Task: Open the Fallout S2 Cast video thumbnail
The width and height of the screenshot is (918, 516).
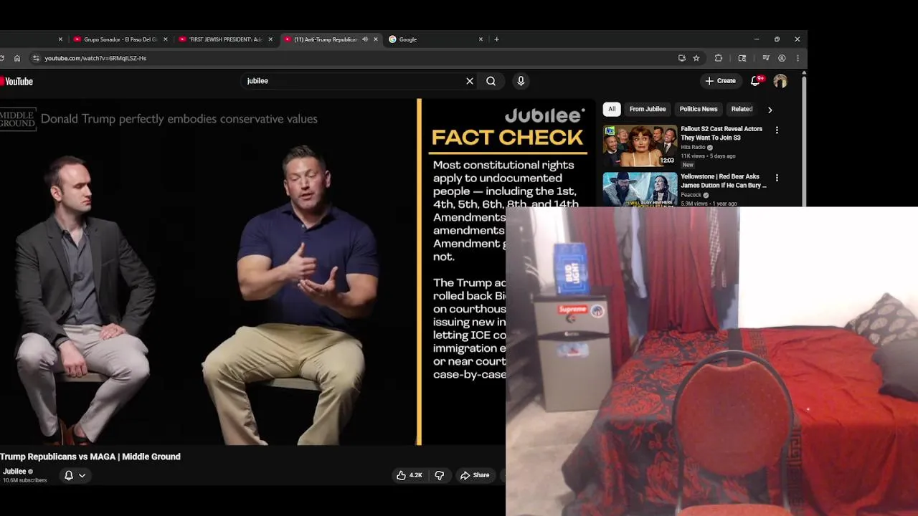Action: point(640,145)
